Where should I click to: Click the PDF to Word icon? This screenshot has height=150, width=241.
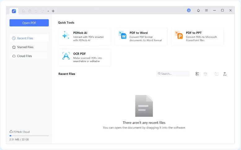click(x=122, y=35)
